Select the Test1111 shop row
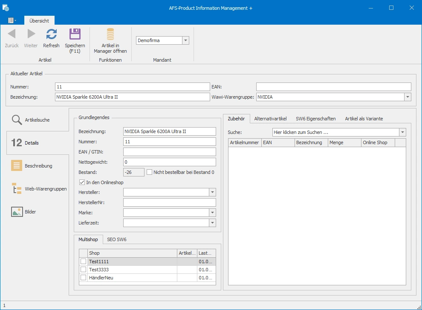 [147, 262]
